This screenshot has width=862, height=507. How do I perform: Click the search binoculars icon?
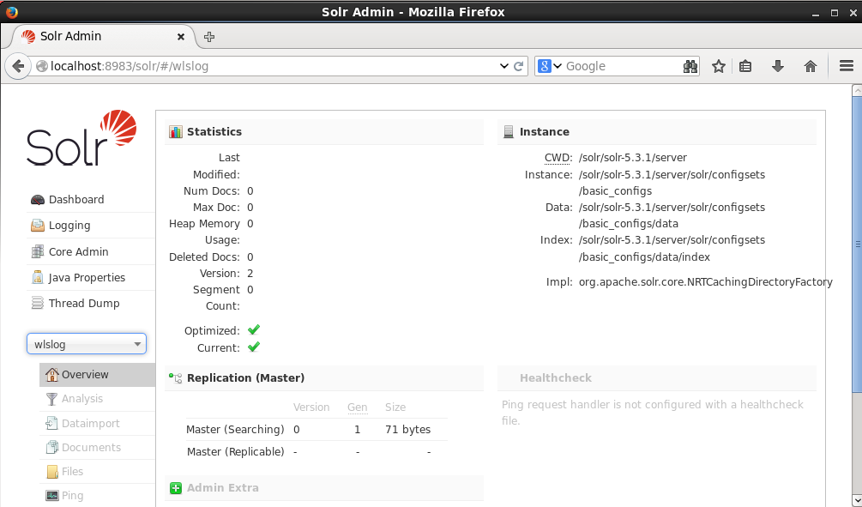(690, 67)
